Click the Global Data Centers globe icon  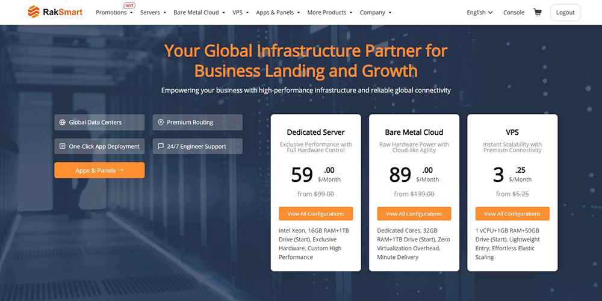pos(62,122)
